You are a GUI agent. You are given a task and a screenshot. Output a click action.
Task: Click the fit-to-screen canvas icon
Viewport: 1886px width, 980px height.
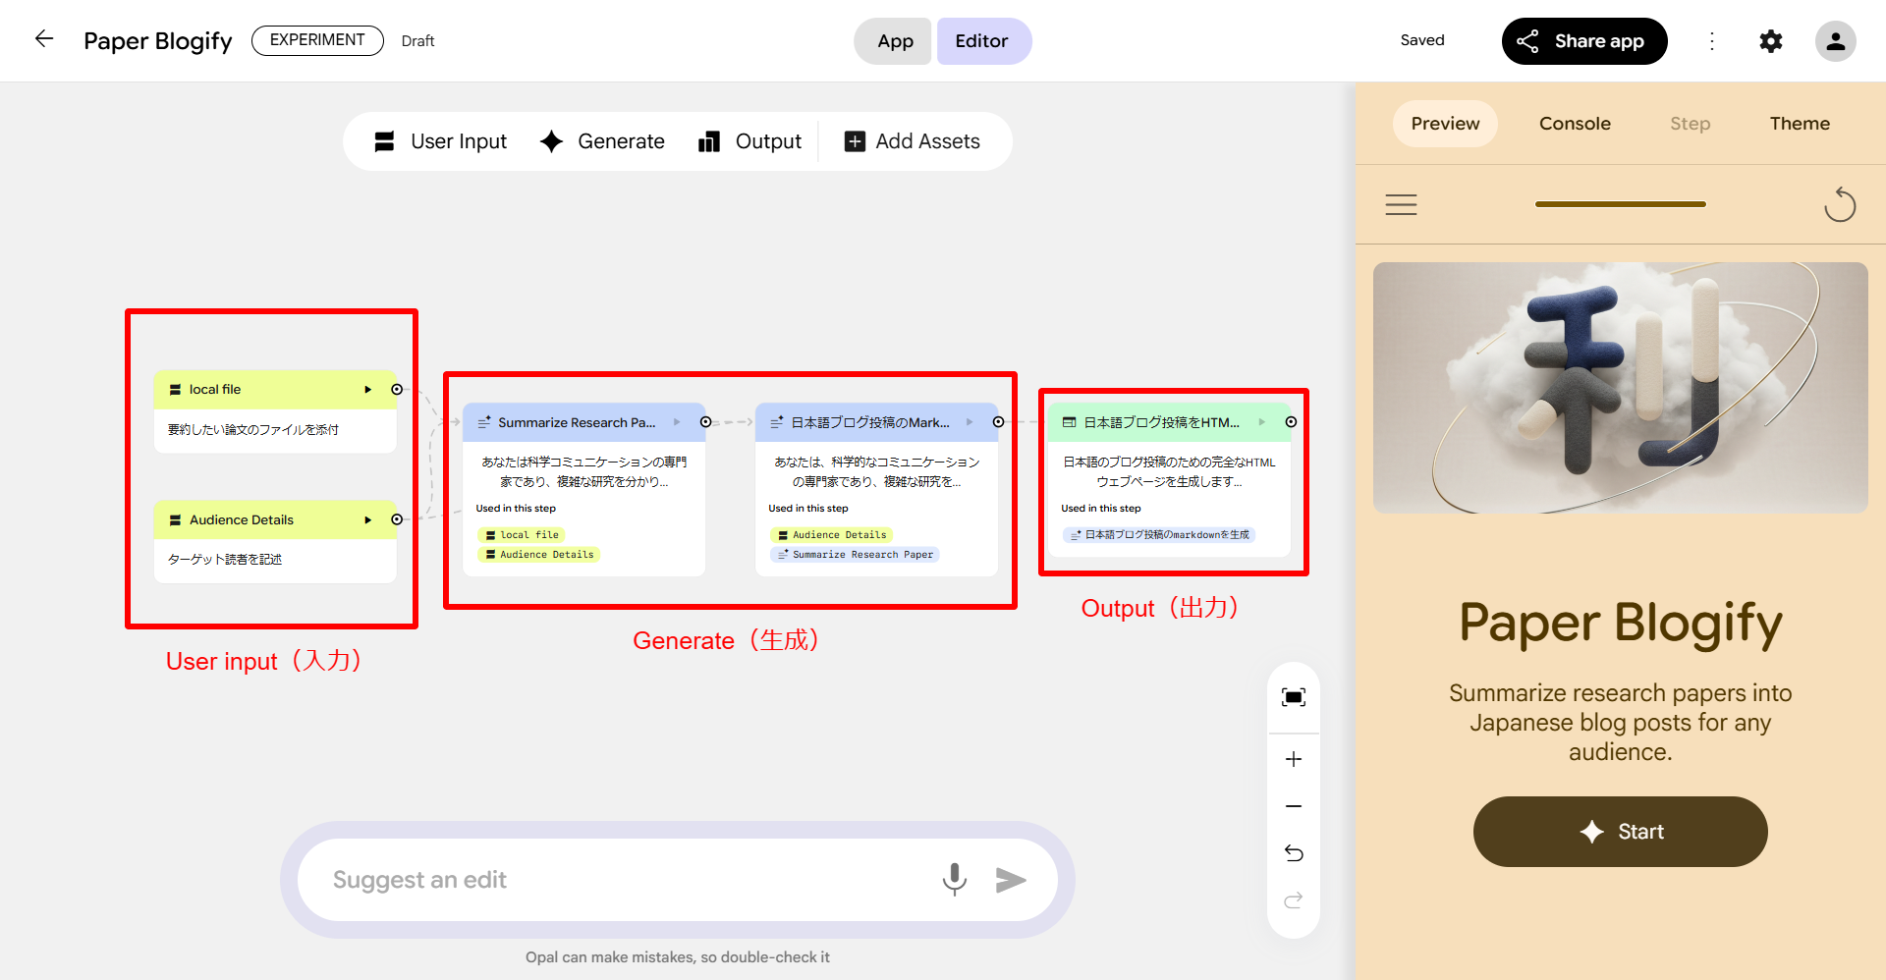pyautogui.click(x=1293, y=697)
